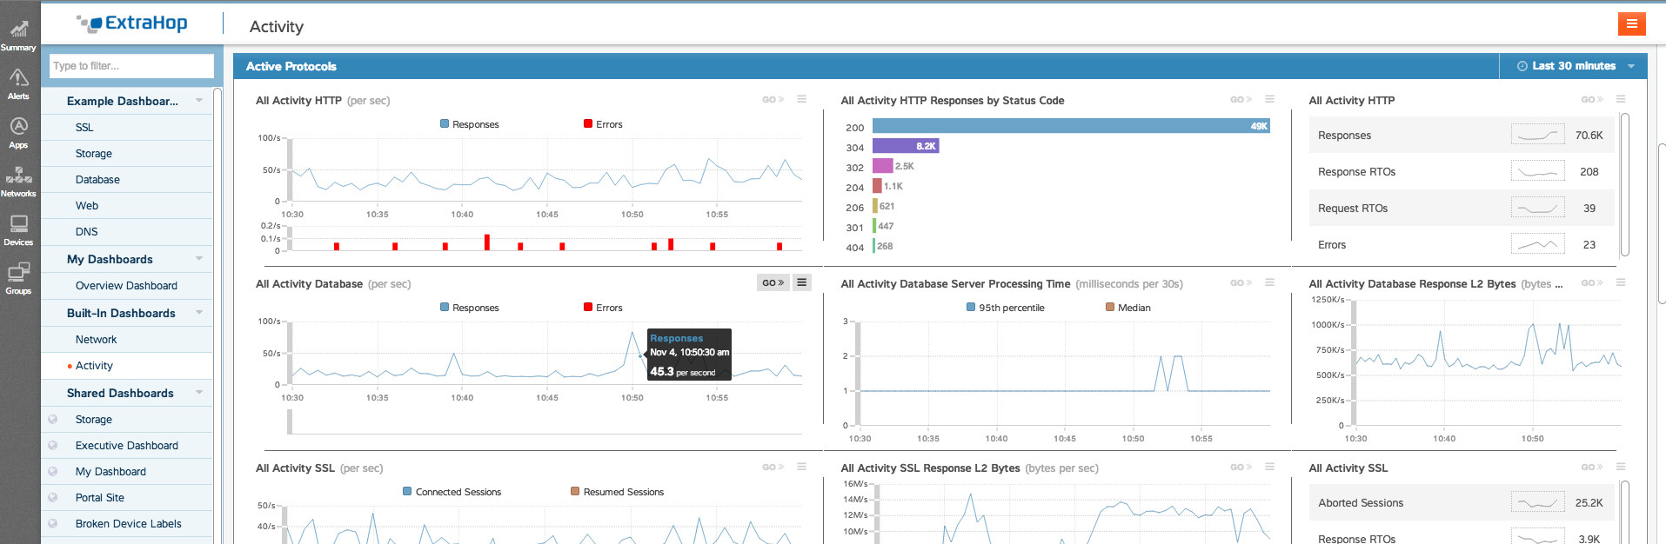Click the 304 status code bar
This screenshot has width=1666, height=544.
point(906,146)
